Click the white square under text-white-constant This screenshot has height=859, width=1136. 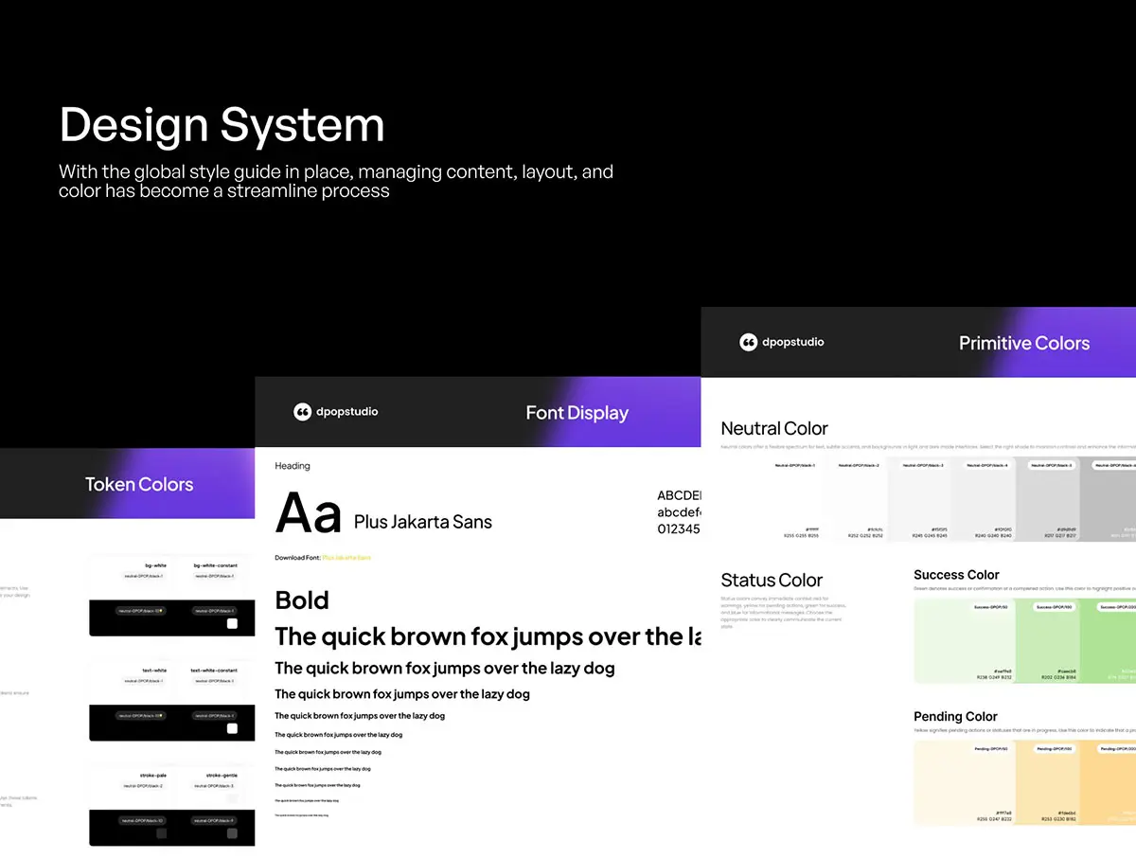pyautogui.click(x=232, y=728)
